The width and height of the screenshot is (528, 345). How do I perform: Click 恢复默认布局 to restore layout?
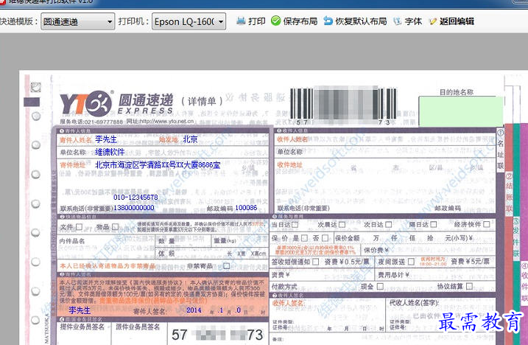click(x=355, y=21)
